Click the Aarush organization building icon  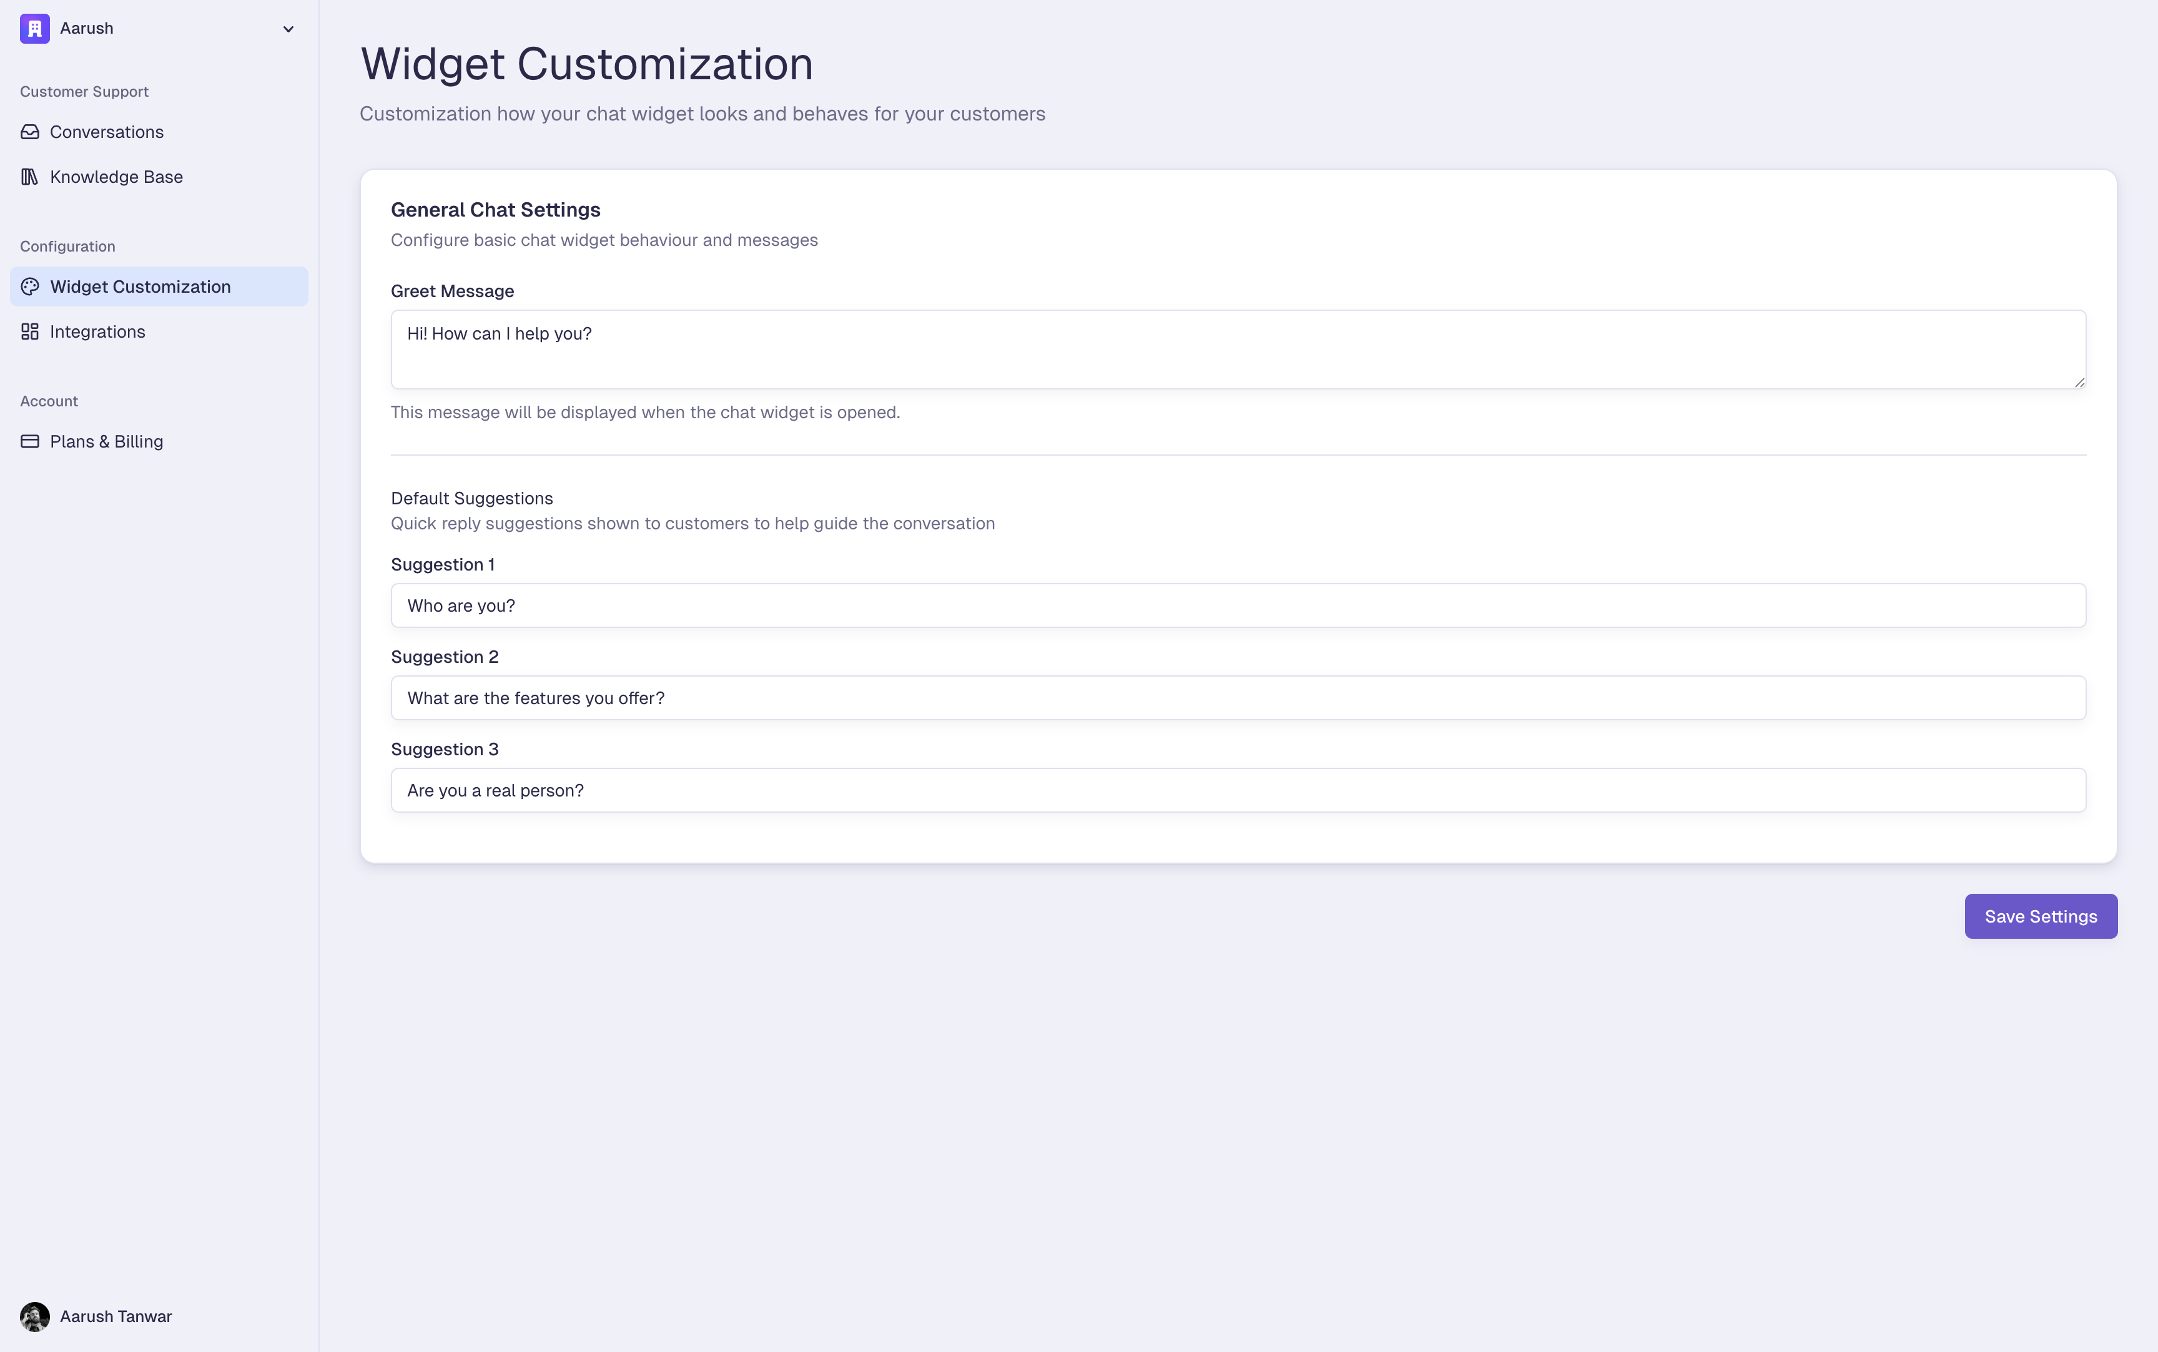34,29
